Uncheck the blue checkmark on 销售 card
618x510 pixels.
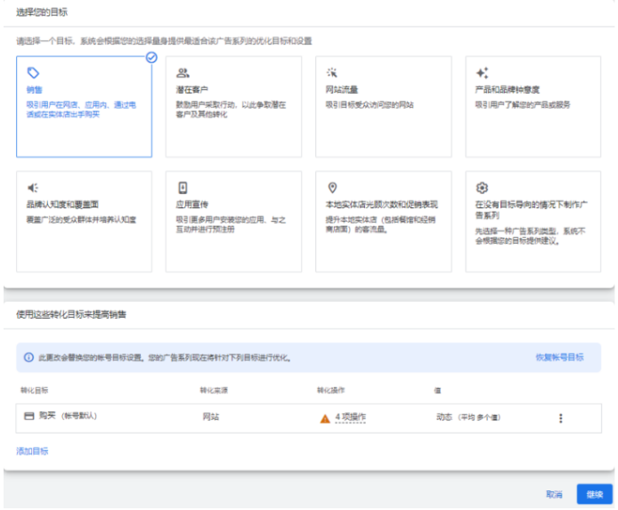tap(151, 57)
